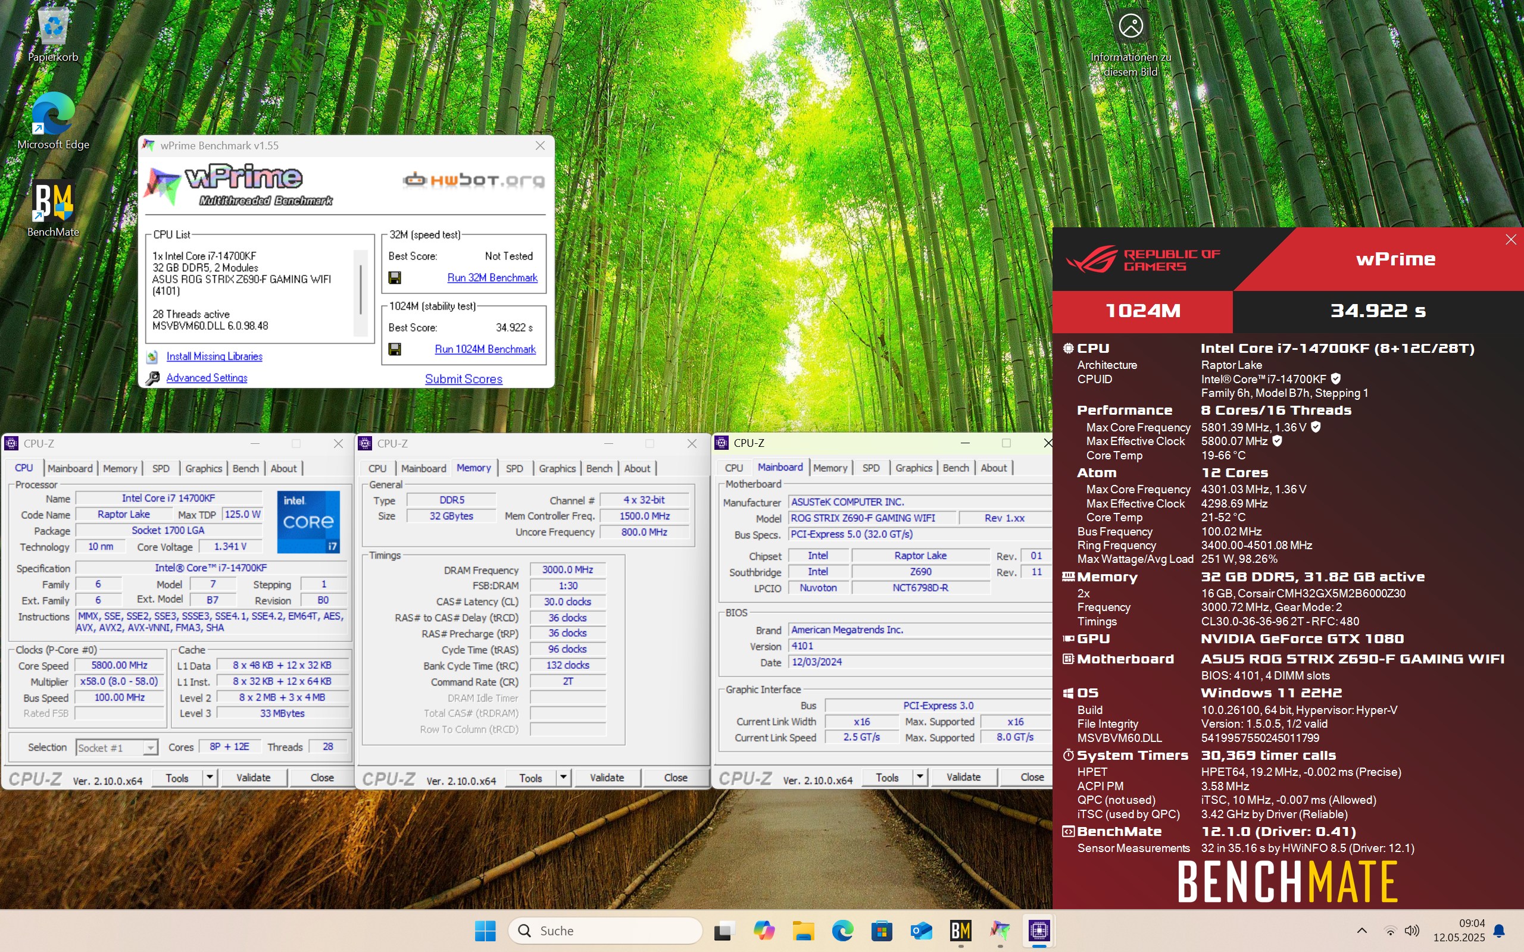The image size is (1524, 952).
Task: Switch to wPrime on the taskbar
Action: tap(1000, 931)
